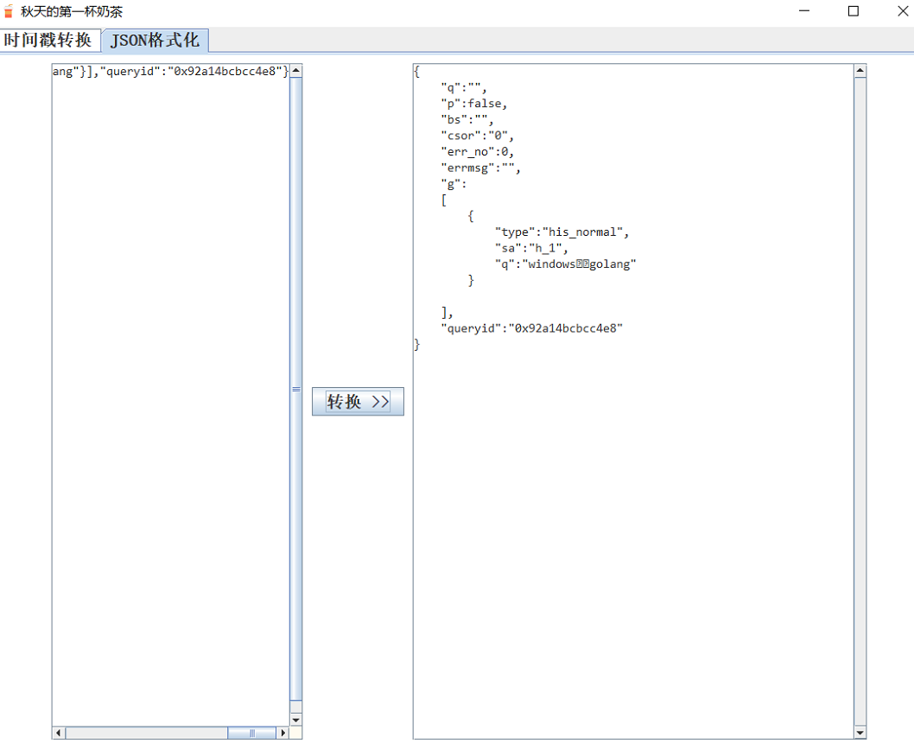Click the horizontal scrollbar thumb in left pane
Image resolution: width=914 pixels, height=743 pixels.
point(251,733)
